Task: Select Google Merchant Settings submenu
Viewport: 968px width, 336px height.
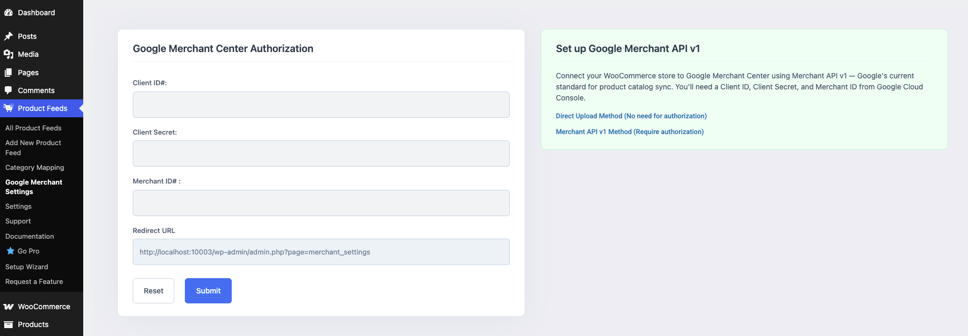Action: 34,187
